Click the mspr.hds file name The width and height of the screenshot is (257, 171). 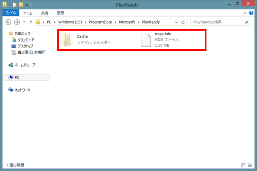point(163,34)
